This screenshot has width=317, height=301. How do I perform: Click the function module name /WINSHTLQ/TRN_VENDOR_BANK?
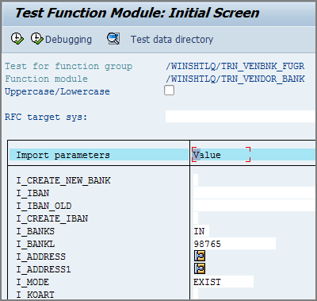click(x=235, y=79)
